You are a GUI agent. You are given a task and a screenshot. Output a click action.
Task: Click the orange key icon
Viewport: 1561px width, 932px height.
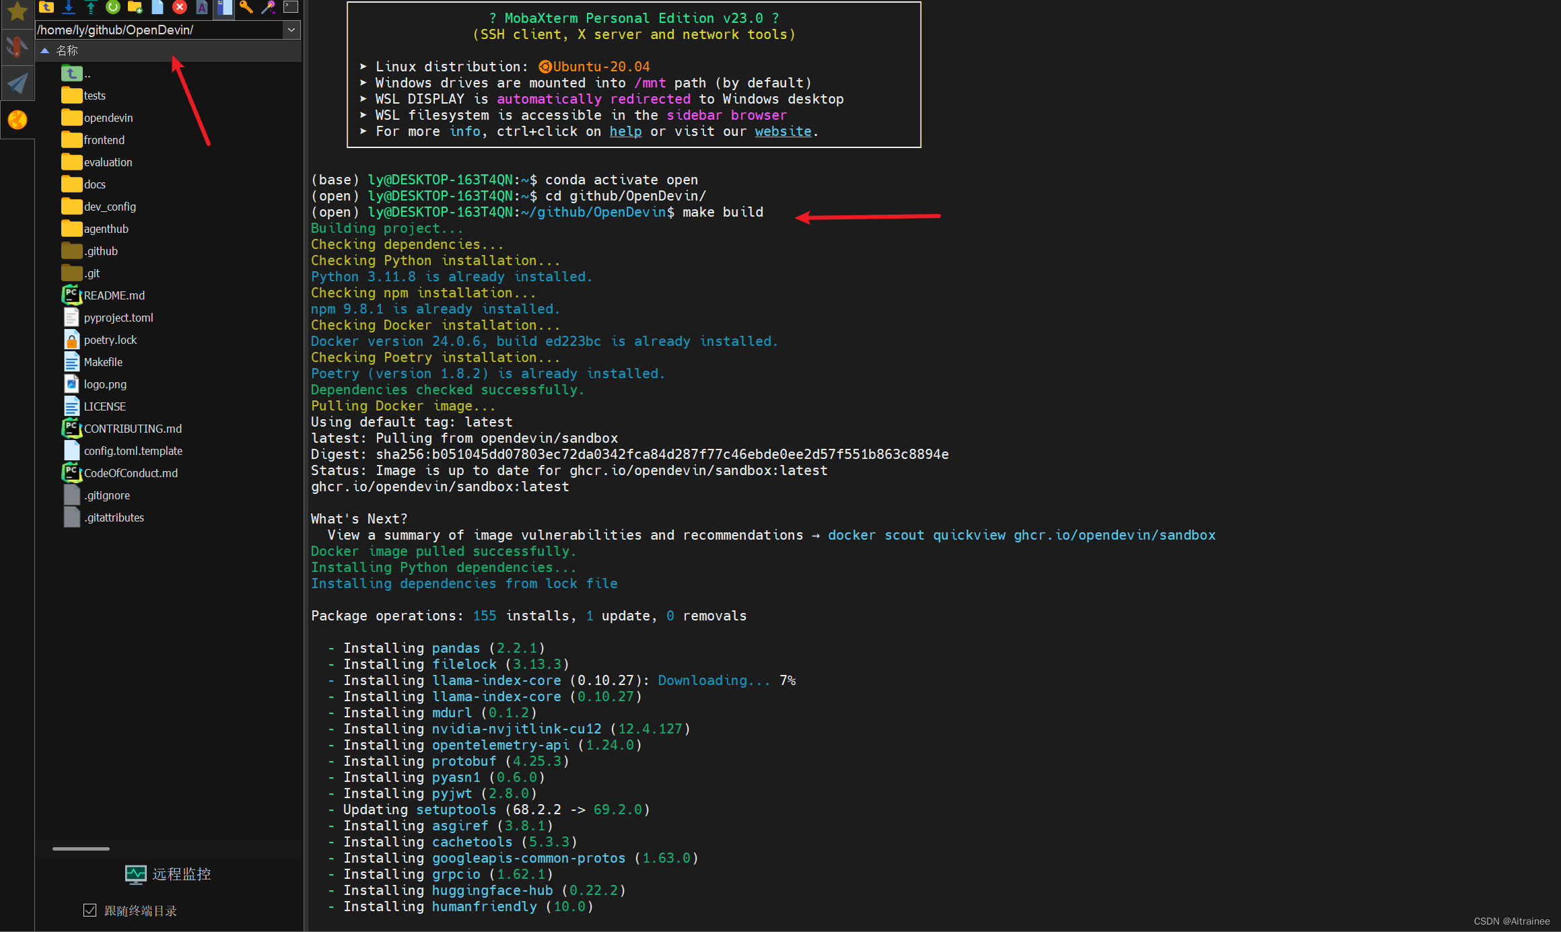coord(246,7)
